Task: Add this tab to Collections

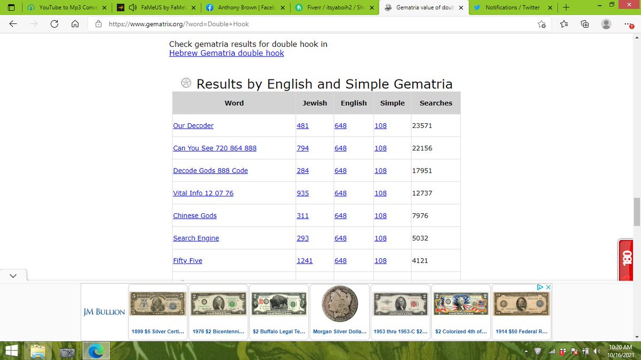Action: (584, 24)
